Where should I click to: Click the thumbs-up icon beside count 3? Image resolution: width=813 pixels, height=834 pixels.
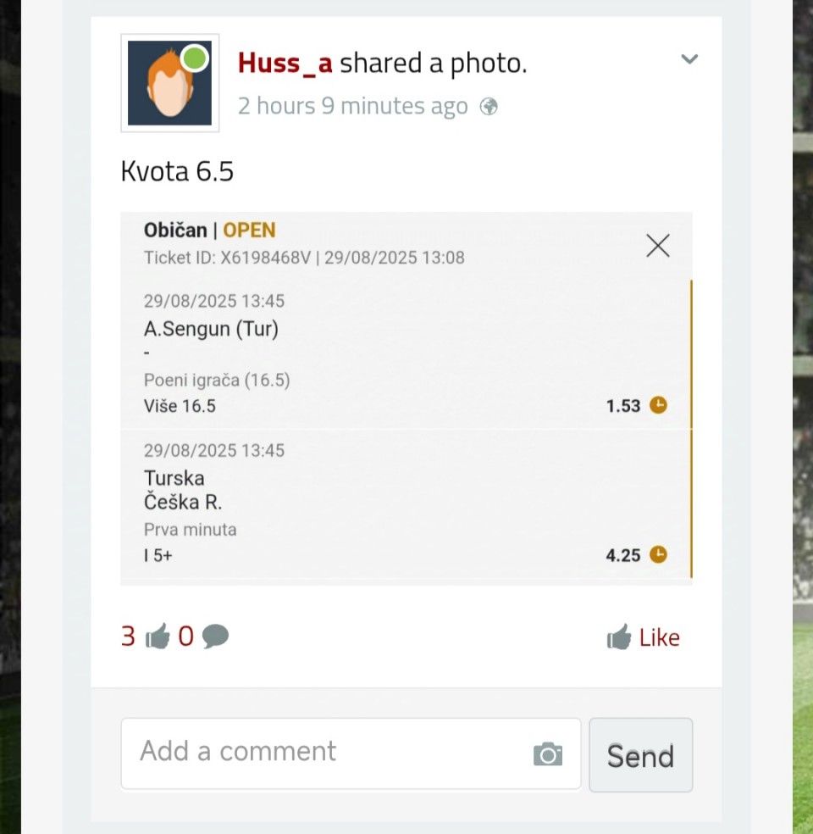(158, 636)
